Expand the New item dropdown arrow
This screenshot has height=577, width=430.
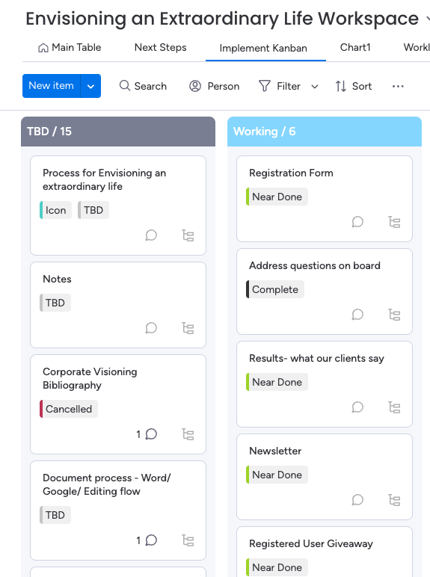90,86
